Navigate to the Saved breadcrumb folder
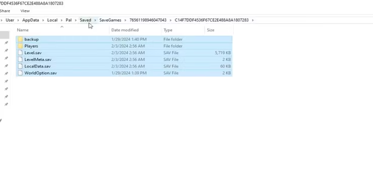 click(x=85, y=20)
